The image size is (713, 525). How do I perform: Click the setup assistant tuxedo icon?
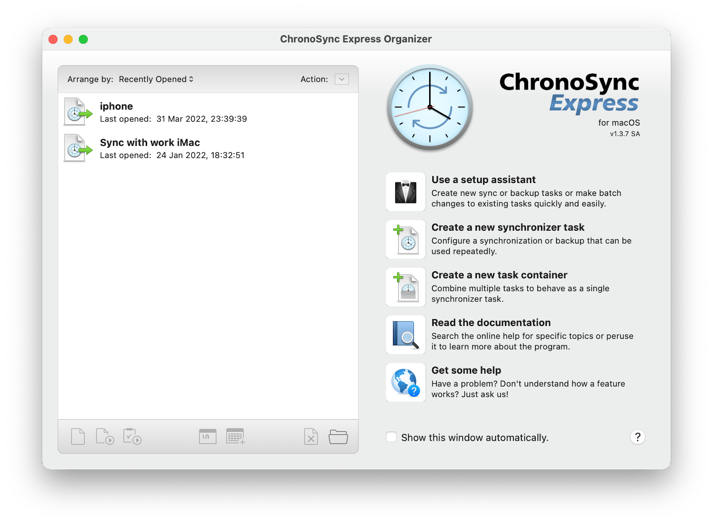click(x=406, y=192)
